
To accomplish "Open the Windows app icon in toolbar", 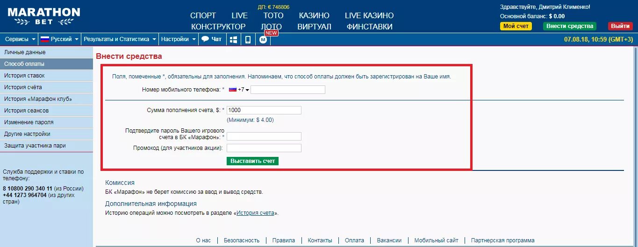I will (233, 40).
